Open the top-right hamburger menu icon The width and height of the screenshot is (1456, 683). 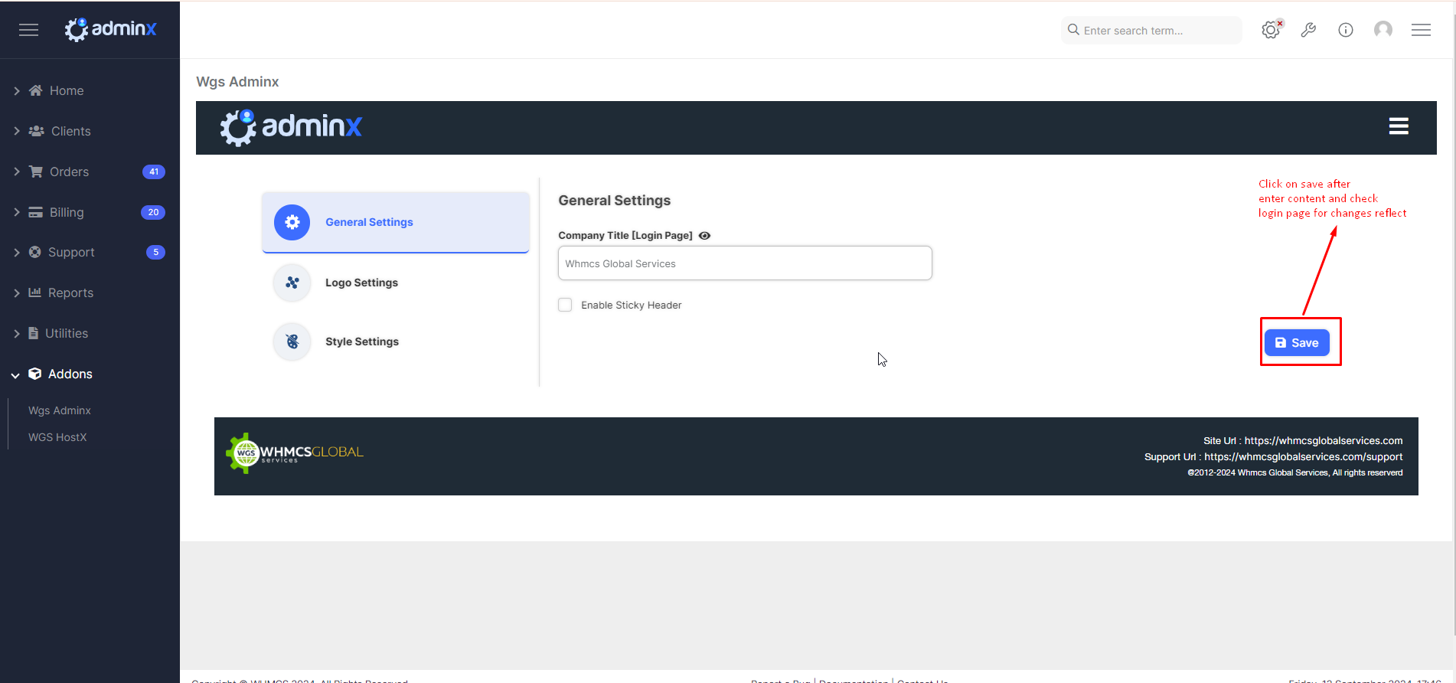tap(1421, 30)
